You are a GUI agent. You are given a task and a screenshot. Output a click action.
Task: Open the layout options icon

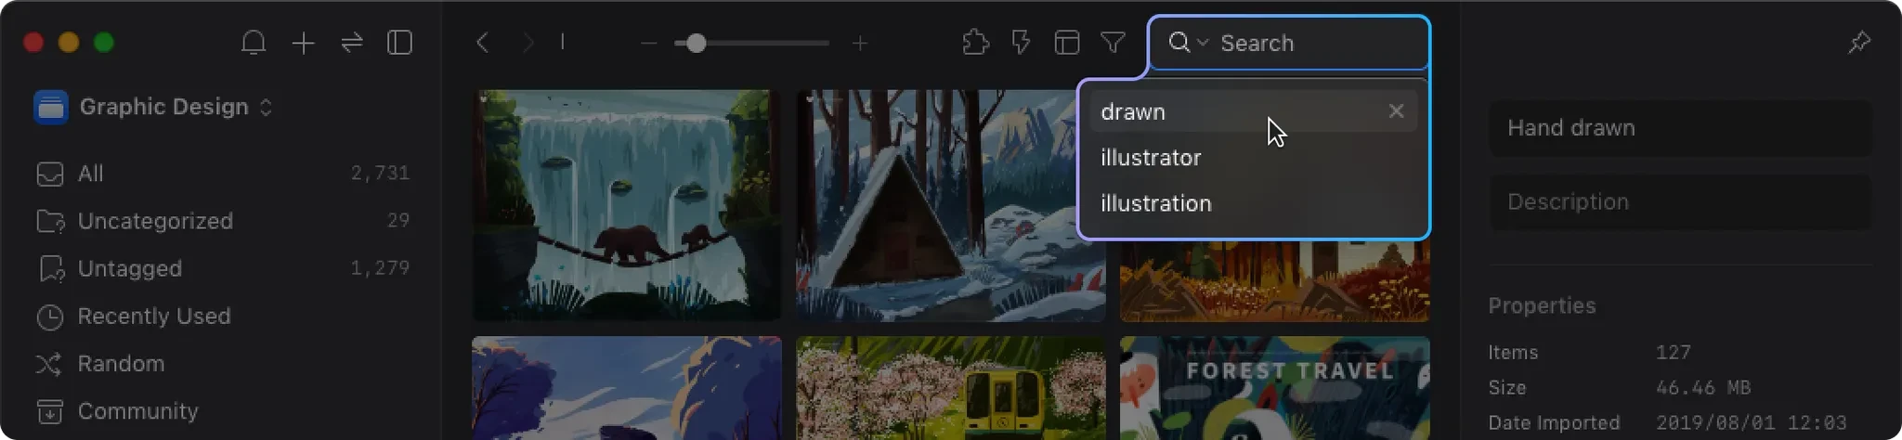pyautogui.click(x=1066, y=43)
